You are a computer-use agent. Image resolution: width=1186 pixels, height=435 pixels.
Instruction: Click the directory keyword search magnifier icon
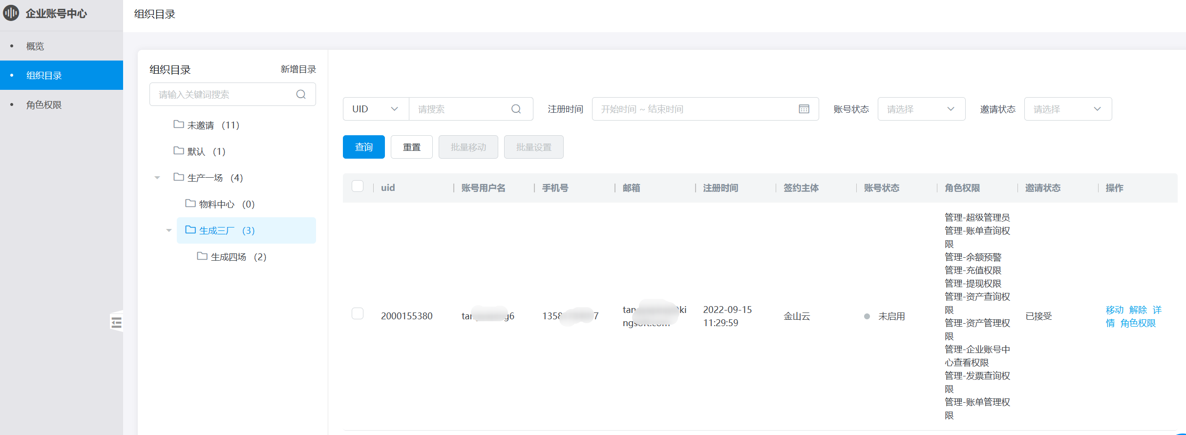(x=301, y=94)
